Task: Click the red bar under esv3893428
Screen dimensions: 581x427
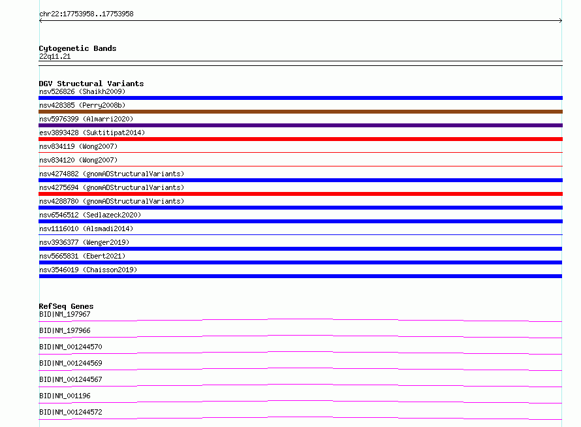Action: point(300,139)
